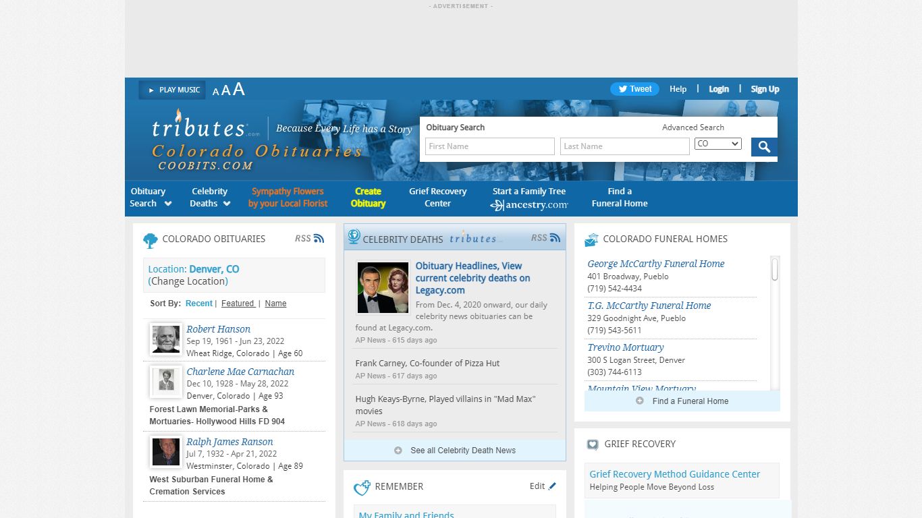Screen dimensions: 922x518
Task: Click inside the First Name field
Action: (490, 146)
